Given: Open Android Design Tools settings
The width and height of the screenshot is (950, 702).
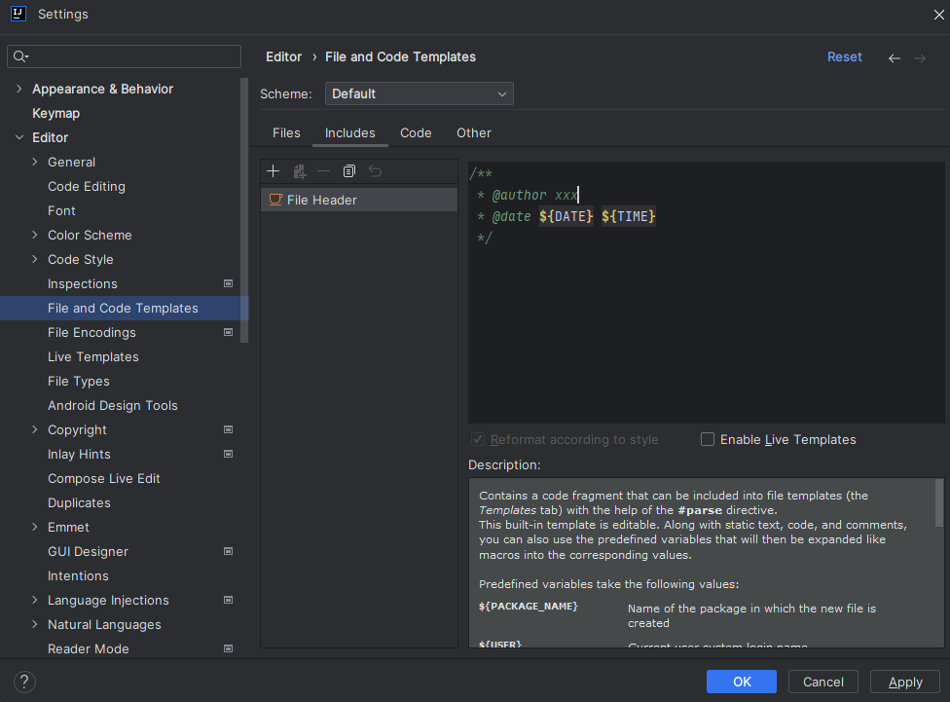Looking at the screenshot, I should pos(113,406).
